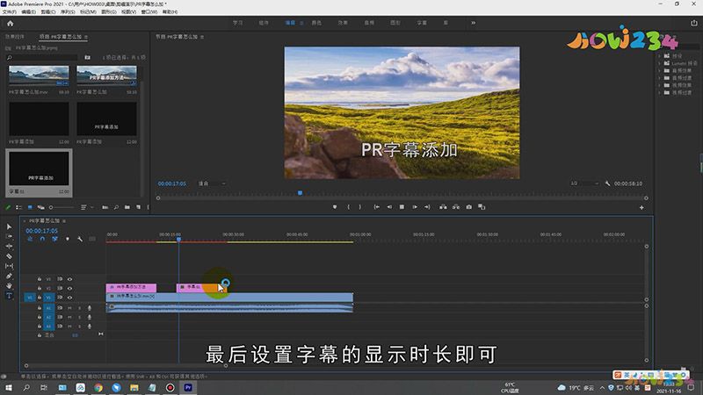The height and width of the screenshot is (395, 703).
Task: Select the Pen tool
Action: point(9,276)
